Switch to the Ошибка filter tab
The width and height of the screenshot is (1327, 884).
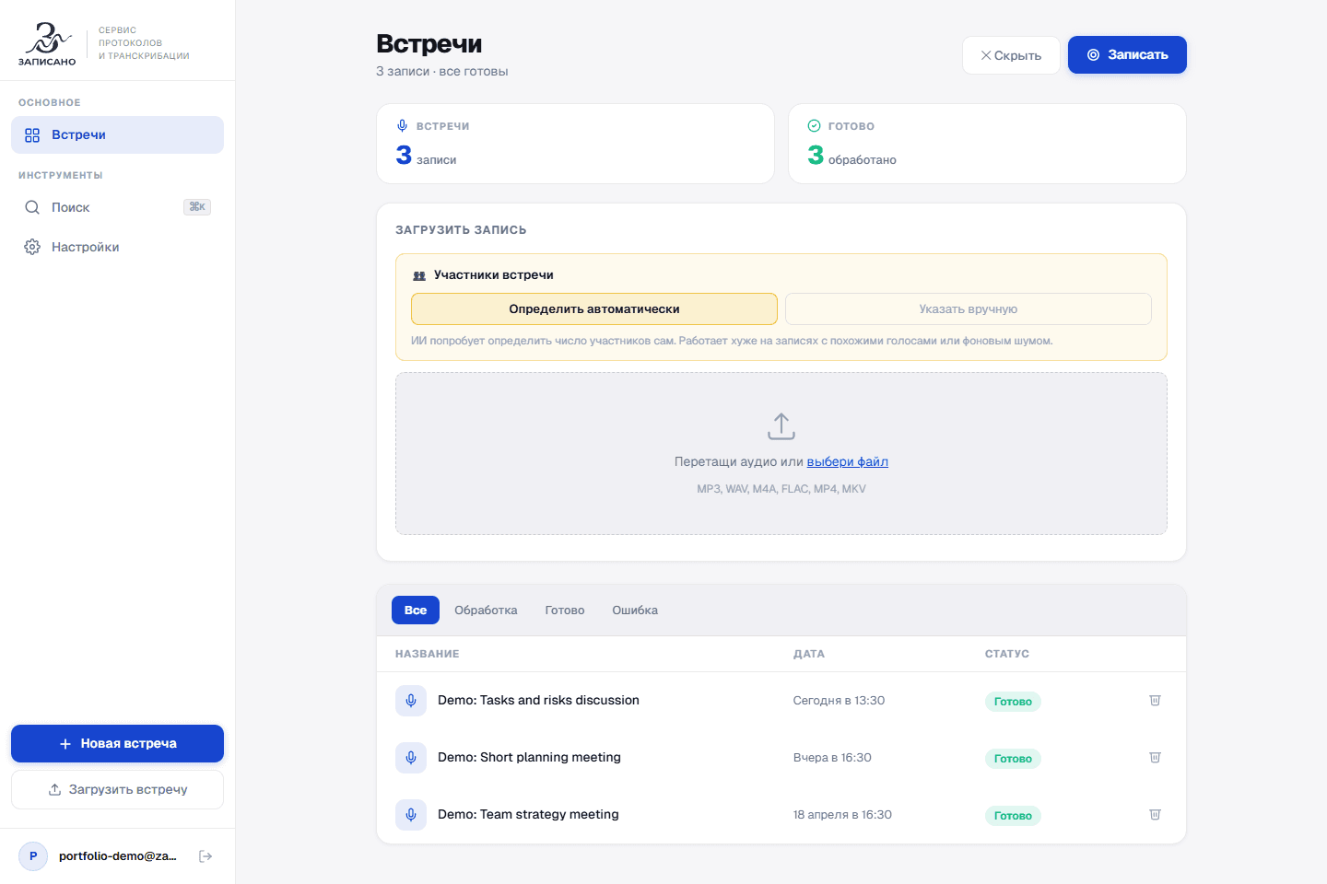[635, 611]
